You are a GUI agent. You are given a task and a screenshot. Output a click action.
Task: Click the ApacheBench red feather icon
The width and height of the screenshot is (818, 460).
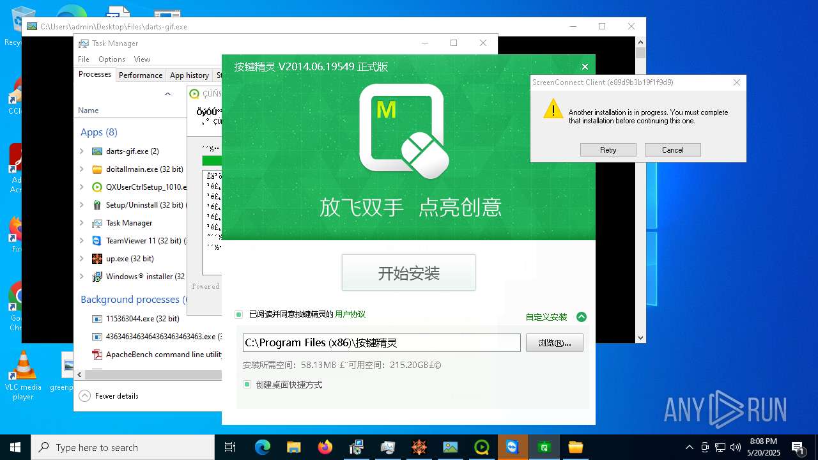pos(97,354)
